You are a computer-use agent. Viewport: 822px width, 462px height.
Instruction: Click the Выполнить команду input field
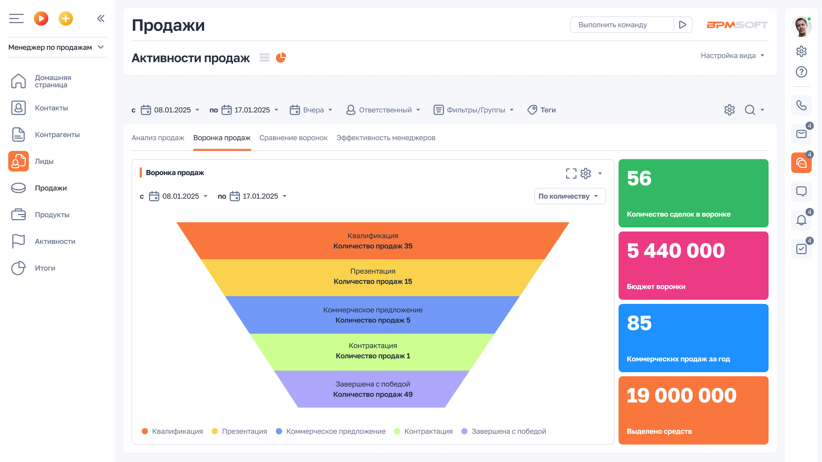tap(621, 25)
